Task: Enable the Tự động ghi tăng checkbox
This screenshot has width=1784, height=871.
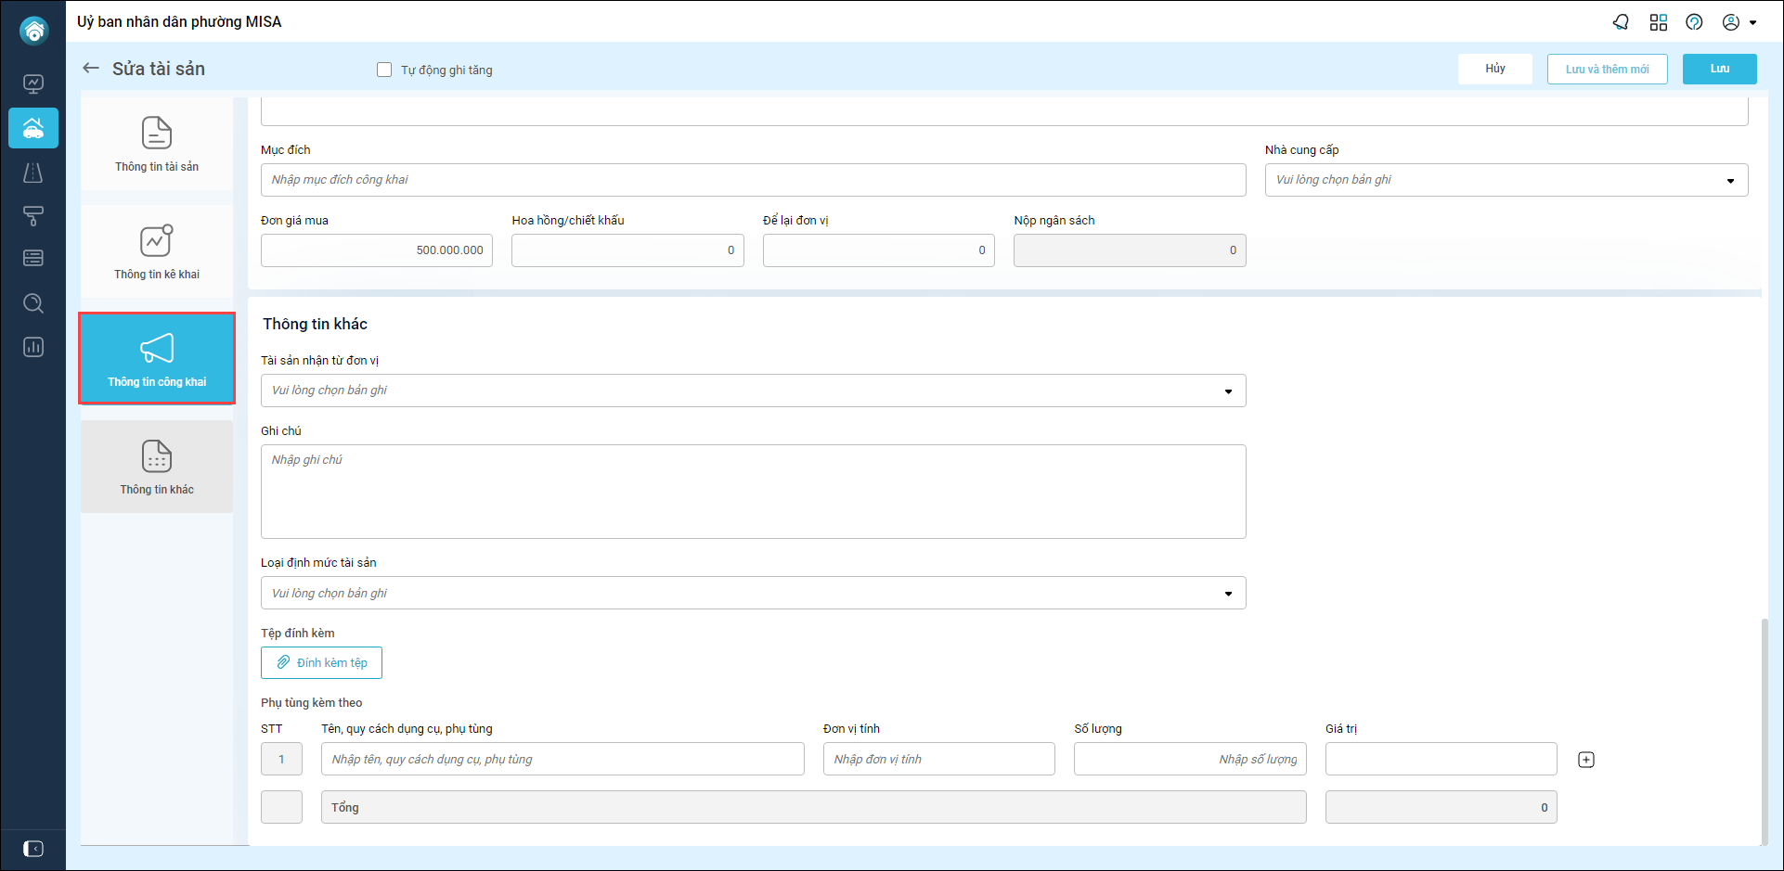Action: (x=384, y=70)
